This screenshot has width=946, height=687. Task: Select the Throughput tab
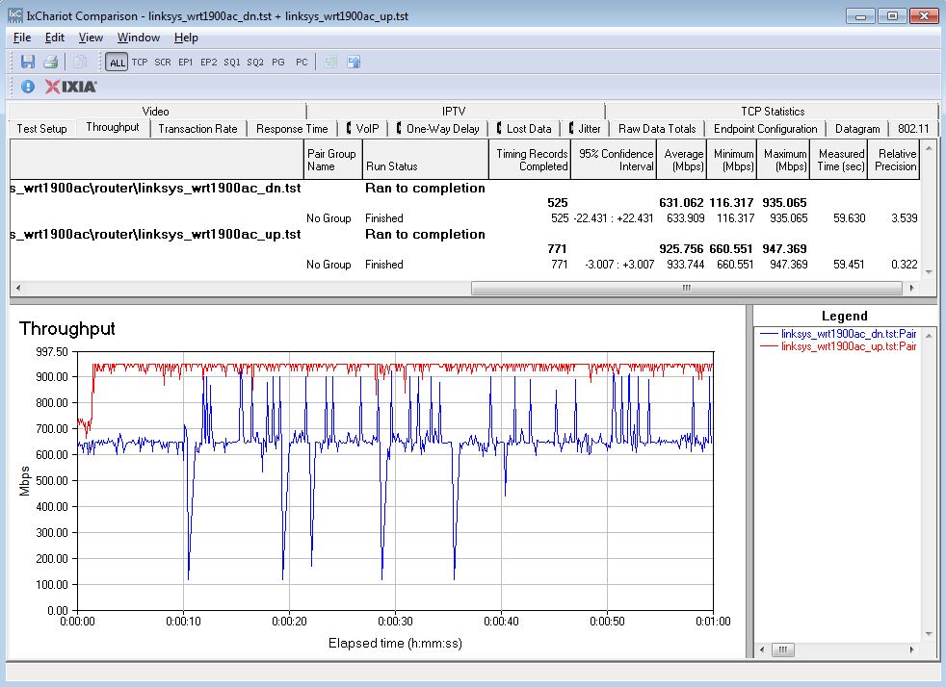pos(112,127)
